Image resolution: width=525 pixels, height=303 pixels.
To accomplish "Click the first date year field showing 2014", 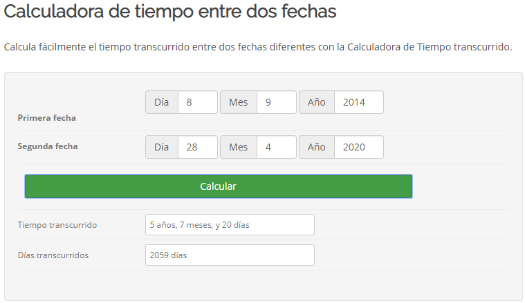I will pos(358,102).
